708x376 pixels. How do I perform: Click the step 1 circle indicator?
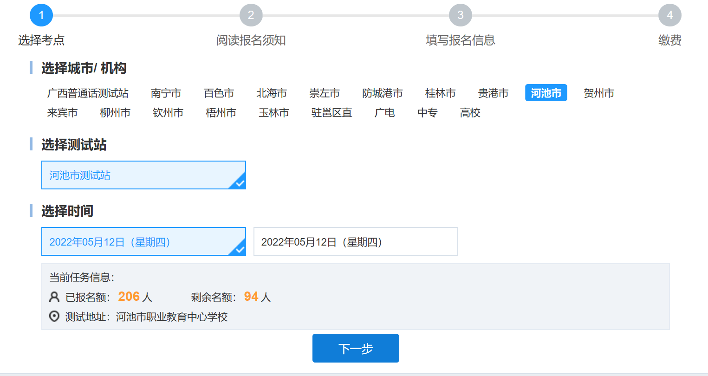(x=41, y=15)
